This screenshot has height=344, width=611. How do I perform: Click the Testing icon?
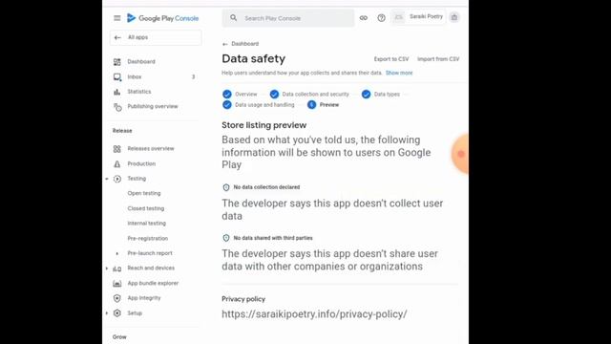(116, 179)
